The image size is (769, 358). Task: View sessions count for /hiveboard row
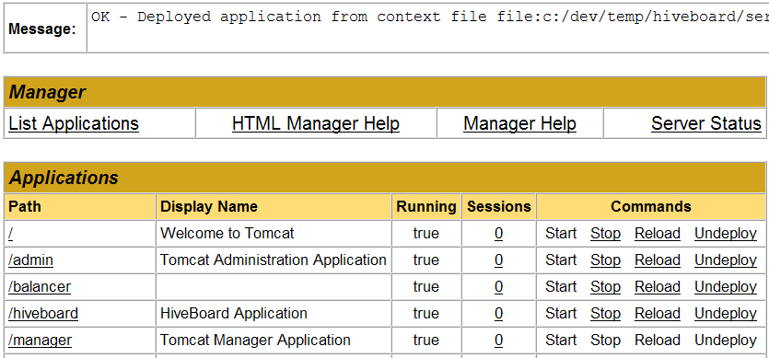(x=499, y=313)
